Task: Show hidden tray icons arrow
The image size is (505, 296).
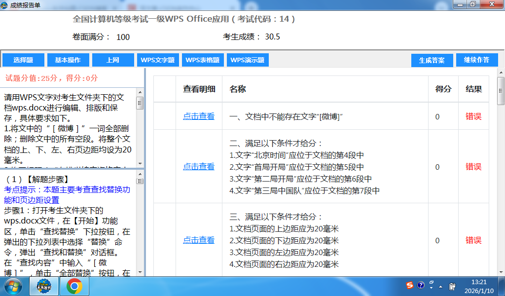Action: (x=440, y=287)
